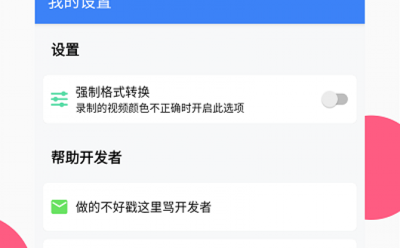Click the 录制的视频颜色不正确时开启此选项 description

click(x=160, y=108)
